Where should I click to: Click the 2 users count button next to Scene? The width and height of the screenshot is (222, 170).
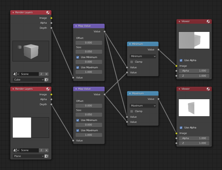click(41, 74)
